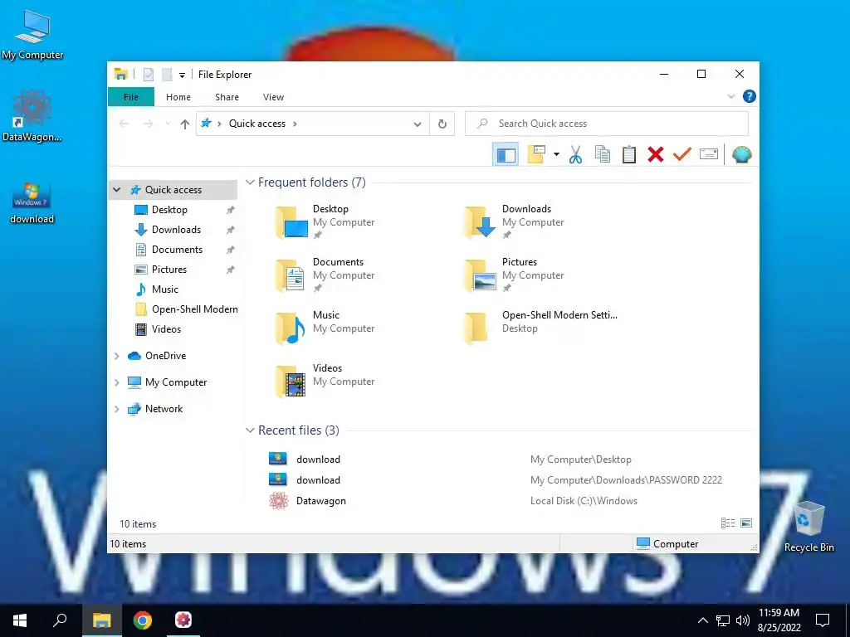This screenshot has width=850, height=637.
Task: Select the Documents frequent folder icon
Action: pos(291,275)
